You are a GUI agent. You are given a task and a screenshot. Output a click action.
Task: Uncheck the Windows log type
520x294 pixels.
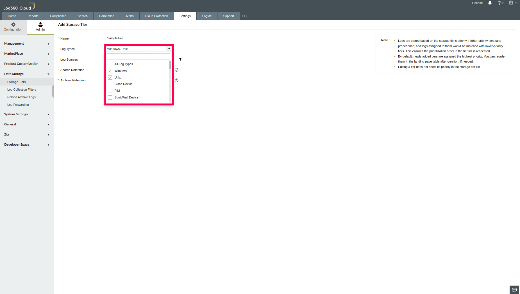coord(110,71)
